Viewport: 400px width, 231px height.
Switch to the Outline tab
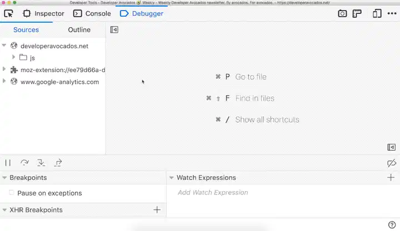click(79, 30)
